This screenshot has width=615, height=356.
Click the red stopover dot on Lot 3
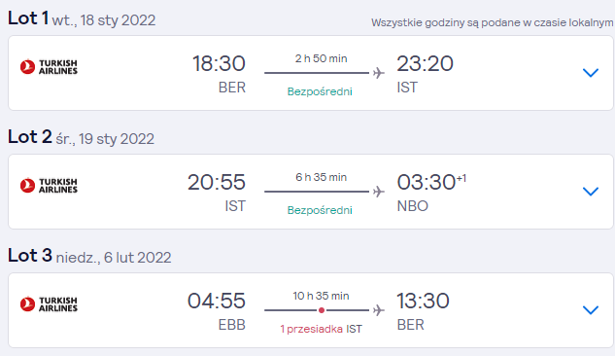[322, 310]
